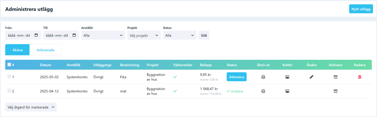
Task: Tick the select-all checkbox in table header
Action: (9, 65)
